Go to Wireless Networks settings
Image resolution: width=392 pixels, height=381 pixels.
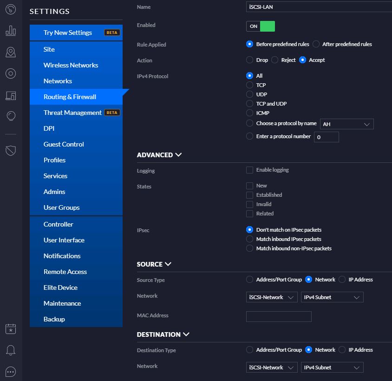point(76,65)
